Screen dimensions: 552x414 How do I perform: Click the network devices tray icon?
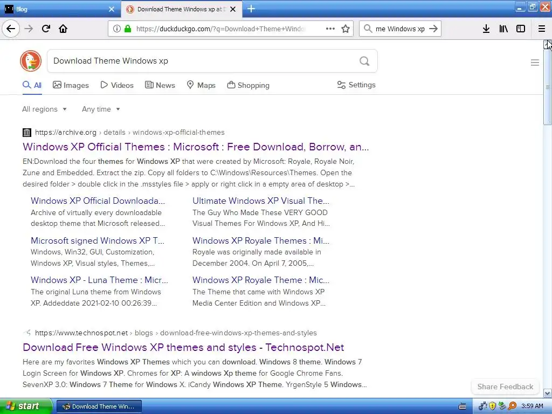(483, 406)
